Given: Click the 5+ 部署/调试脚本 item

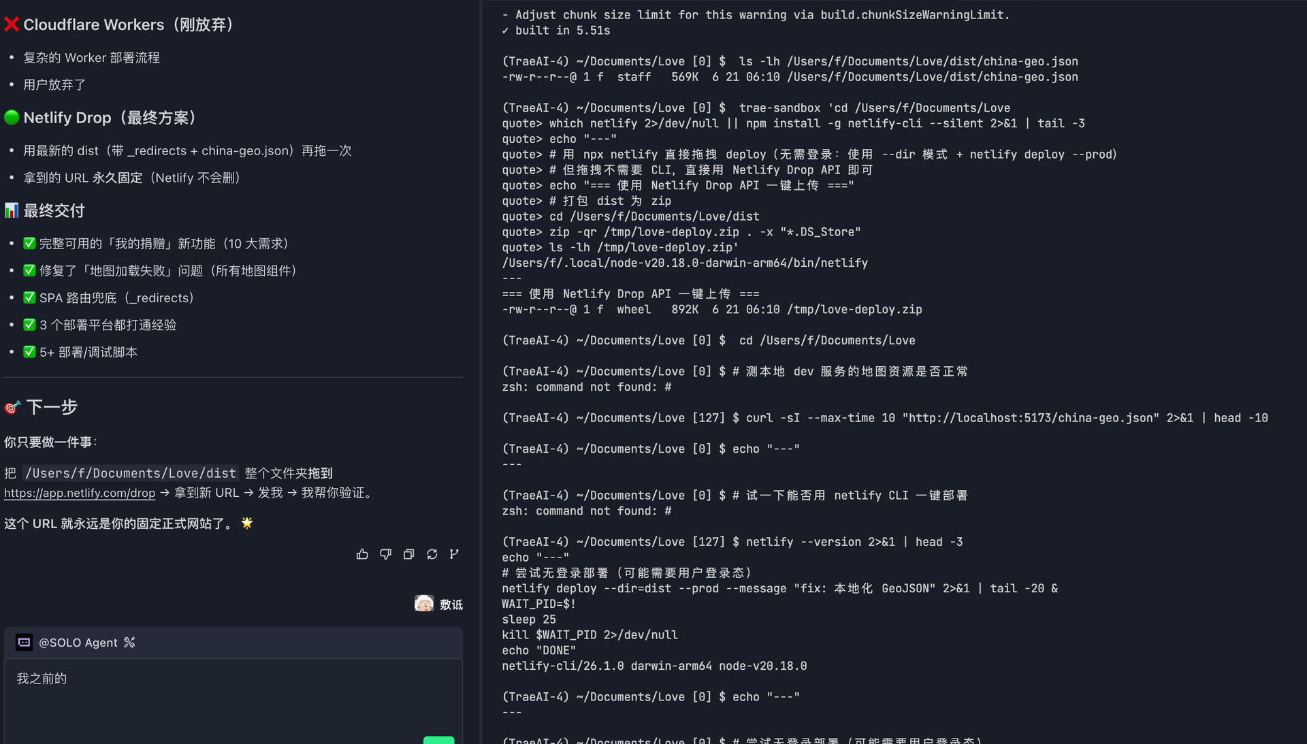Looking at the screenshot, I should click(x=80, y=353).
